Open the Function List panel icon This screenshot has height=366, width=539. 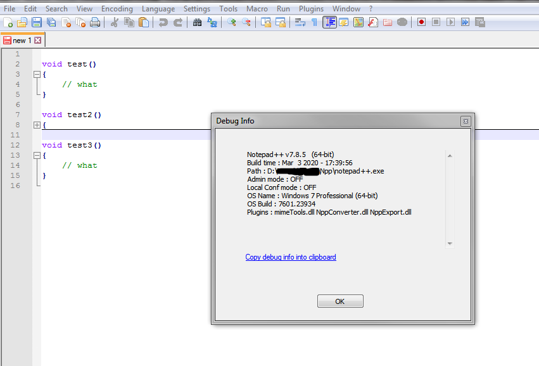point(373,22)
